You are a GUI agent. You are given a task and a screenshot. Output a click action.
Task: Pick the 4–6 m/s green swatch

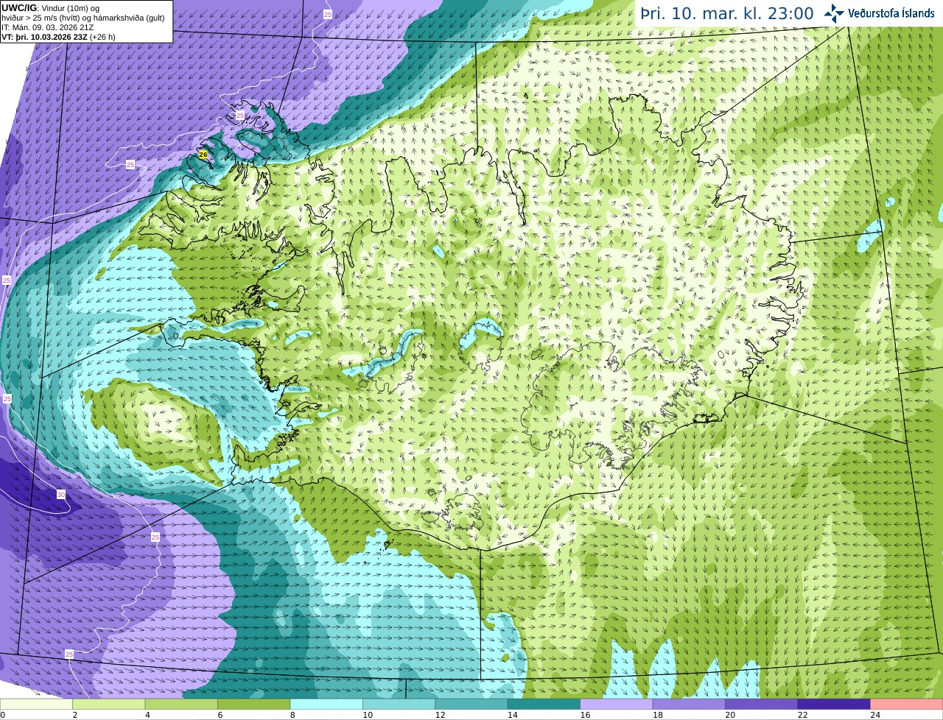click(181, 705)
